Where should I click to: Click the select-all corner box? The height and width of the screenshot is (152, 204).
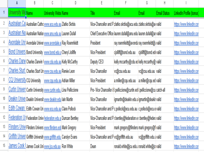(4, 3)
